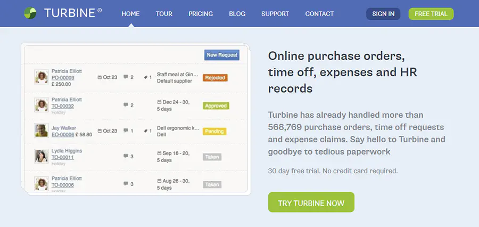Viewport: 479px width, 227px height.
Task: Open the CONTACT navigation link
Action: [319, 14]
